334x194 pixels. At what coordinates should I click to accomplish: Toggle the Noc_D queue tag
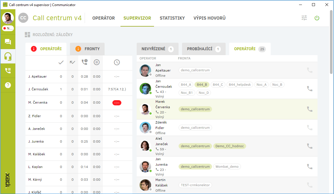click(204, 93)
